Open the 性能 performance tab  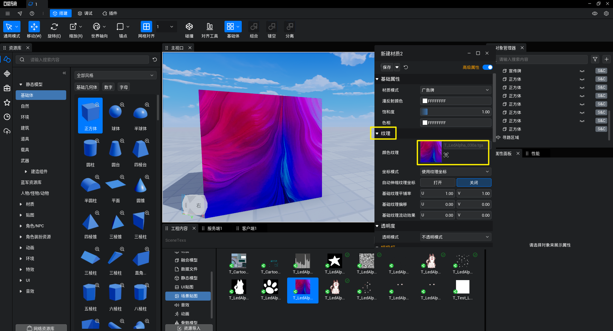click(x=535, y=154)
